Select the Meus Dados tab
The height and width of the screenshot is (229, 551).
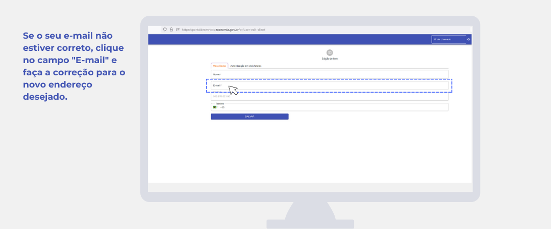click(219, 66)
